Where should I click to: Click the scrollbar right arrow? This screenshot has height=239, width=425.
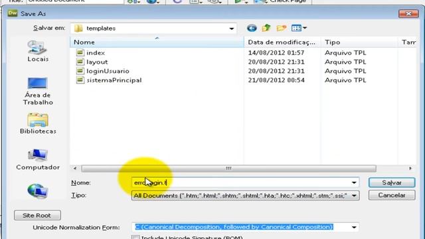tap(410, 168)
